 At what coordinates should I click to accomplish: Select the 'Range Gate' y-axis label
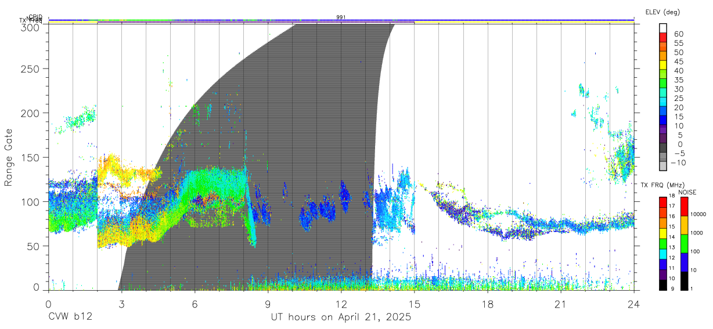point(9,158)
